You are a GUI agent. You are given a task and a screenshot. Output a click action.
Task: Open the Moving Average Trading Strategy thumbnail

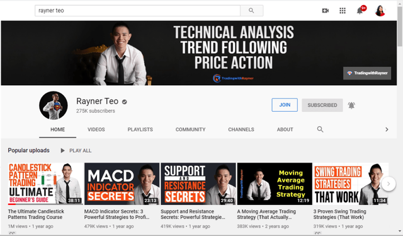[x=275, y=184]
